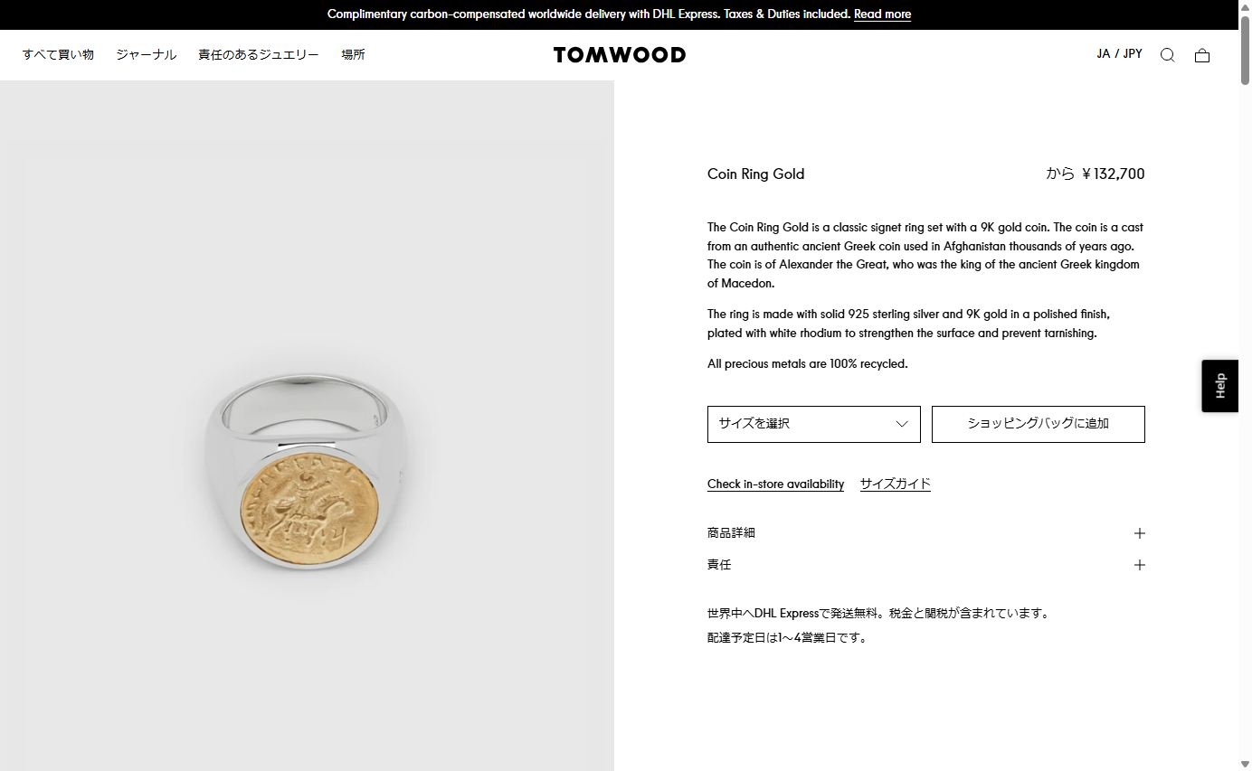Expand the 商品詳細 section
This screenshot has width=1252, height=771.
[x=732, y=533]
